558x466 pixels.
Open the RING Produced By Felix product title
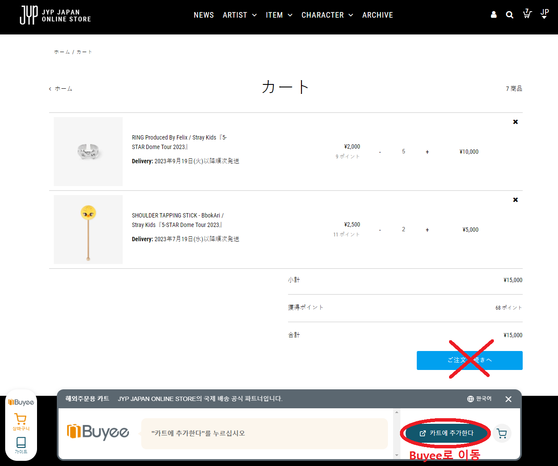point(179,142)
